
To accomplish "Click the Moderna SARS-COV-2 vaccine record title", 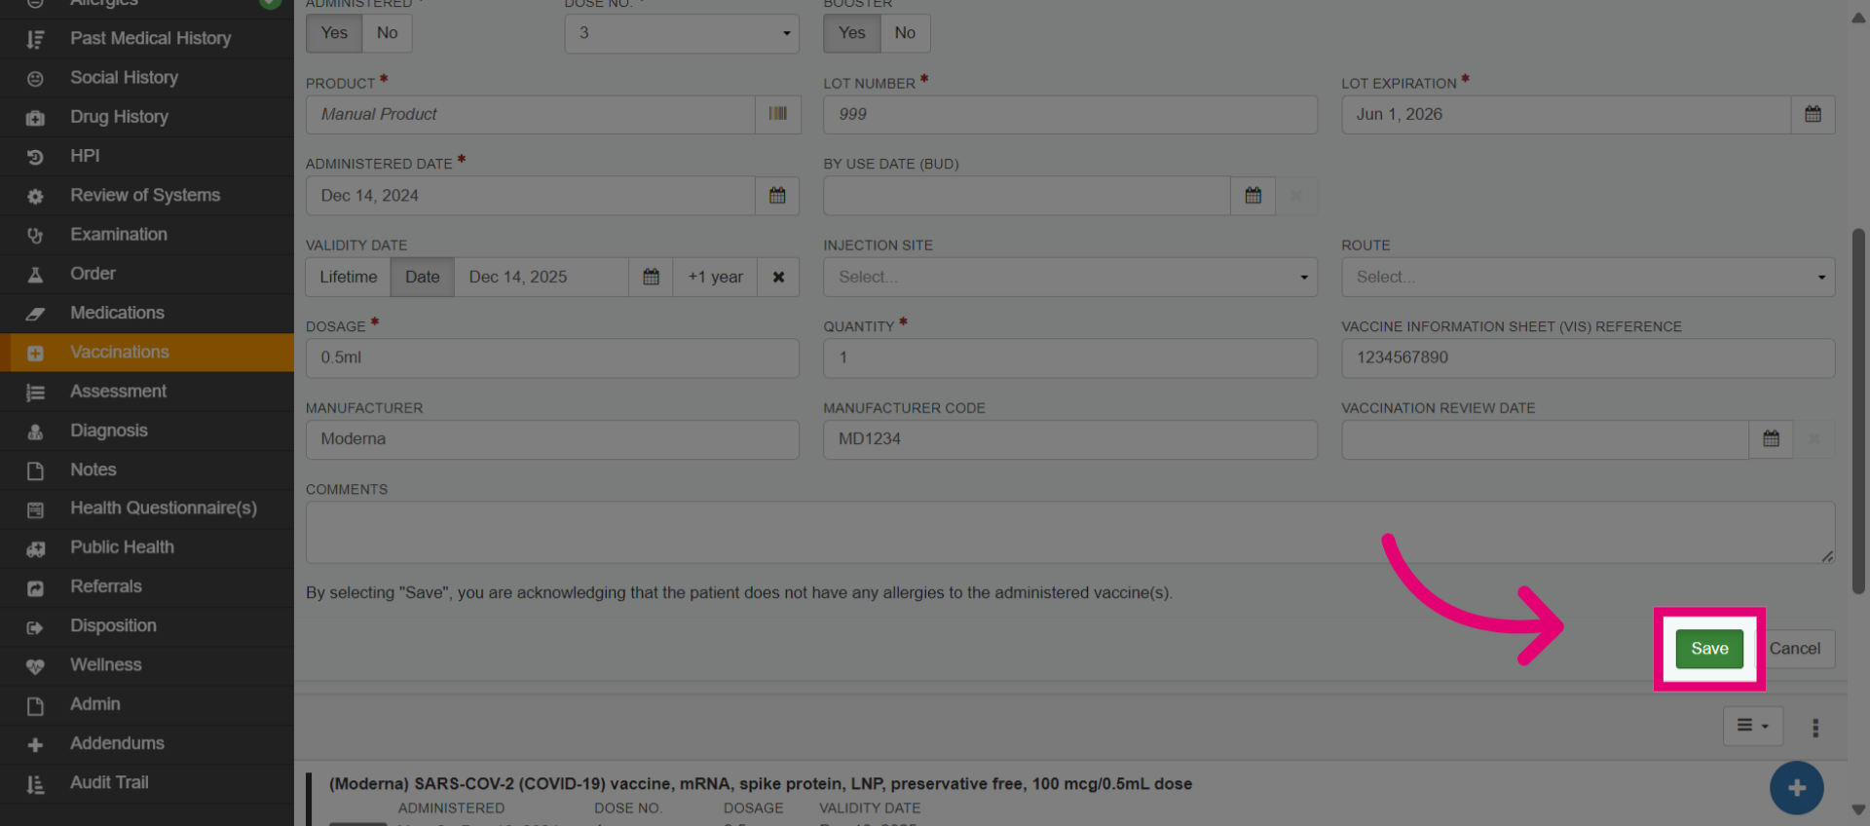I will pyautogui.click(x=760, y=784).
